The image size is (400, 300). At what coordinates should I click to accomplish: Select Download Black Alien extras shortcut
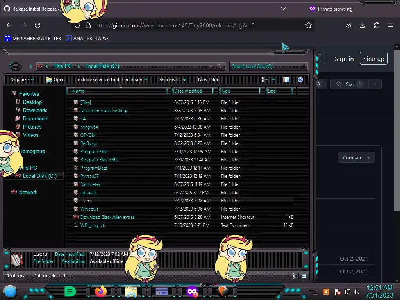107,217
